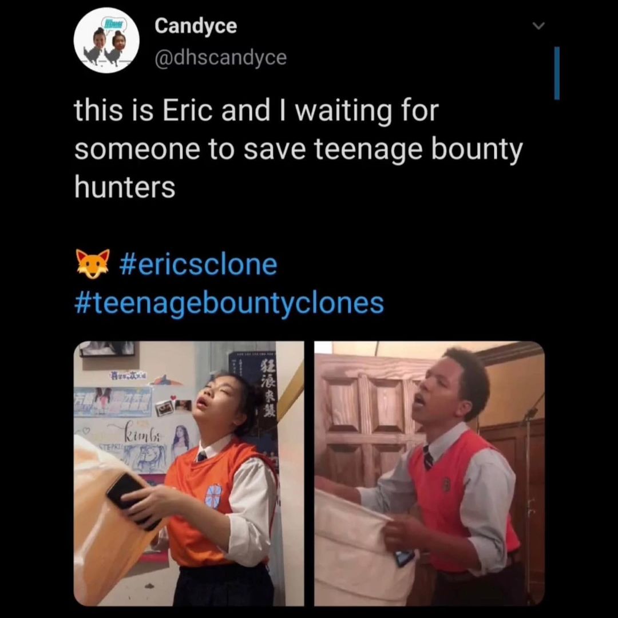Viewport: 618px width, 618px height.
Task: Open the #ericsclone hashtag
Action: point(198,264)
